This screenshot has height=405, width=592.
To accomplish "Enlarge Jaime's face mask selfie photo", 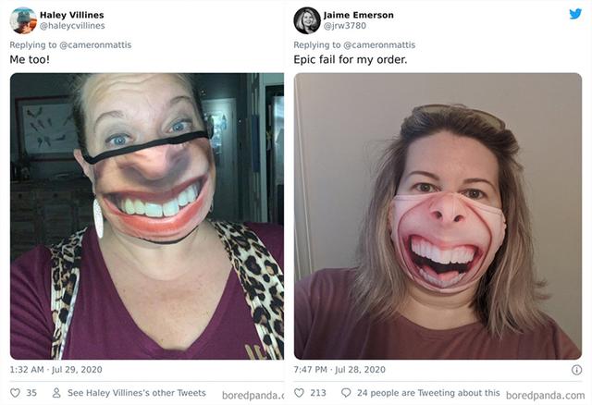I will point(438,216).
